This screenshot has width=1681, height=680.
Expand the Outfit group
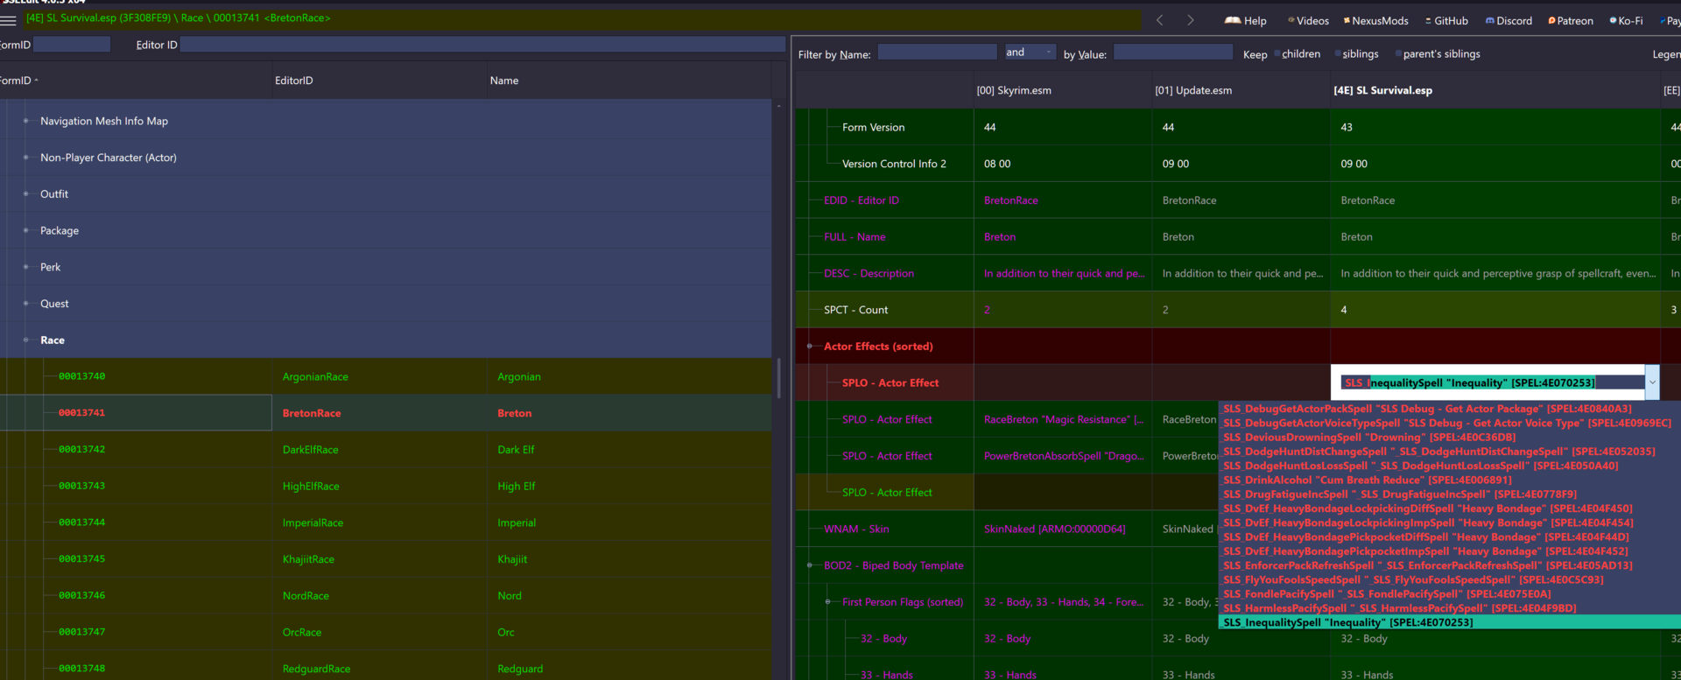(25, 194)
